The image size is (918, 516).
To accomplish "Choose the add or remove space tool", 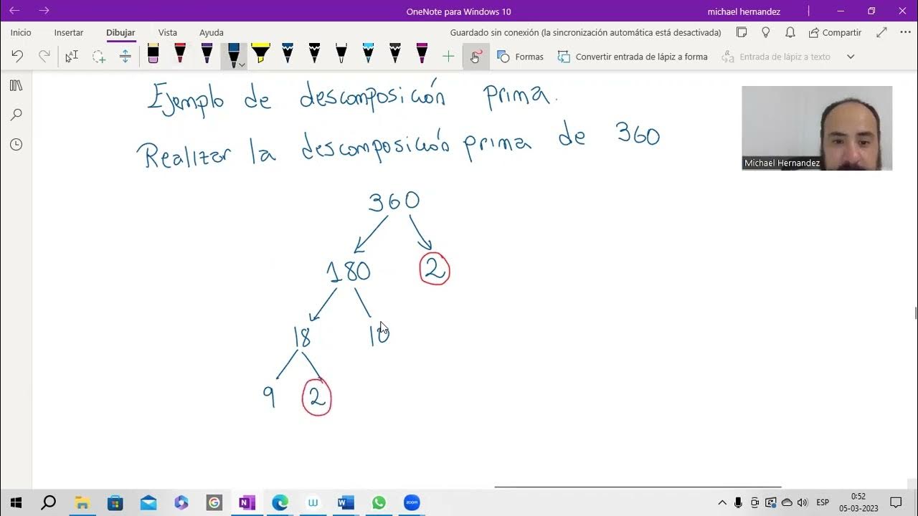I will (x=125, y=56).
